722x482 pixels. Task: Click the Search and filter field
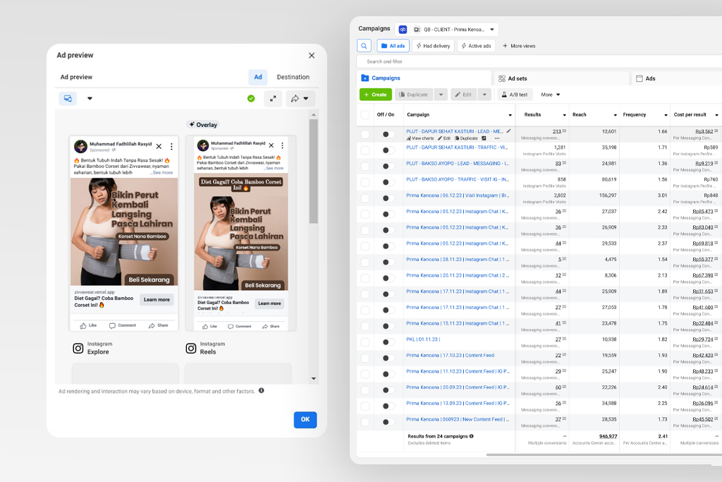(494, 61)
